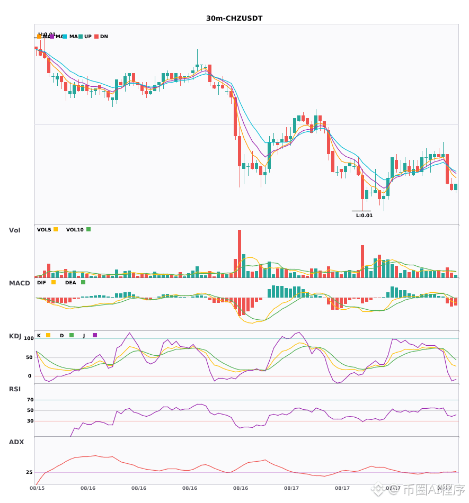Click the green DEA legend swatch
Image resolution: width=469 pixels, height=503 pixels.
pyautogui.click(x=83, y=282)
